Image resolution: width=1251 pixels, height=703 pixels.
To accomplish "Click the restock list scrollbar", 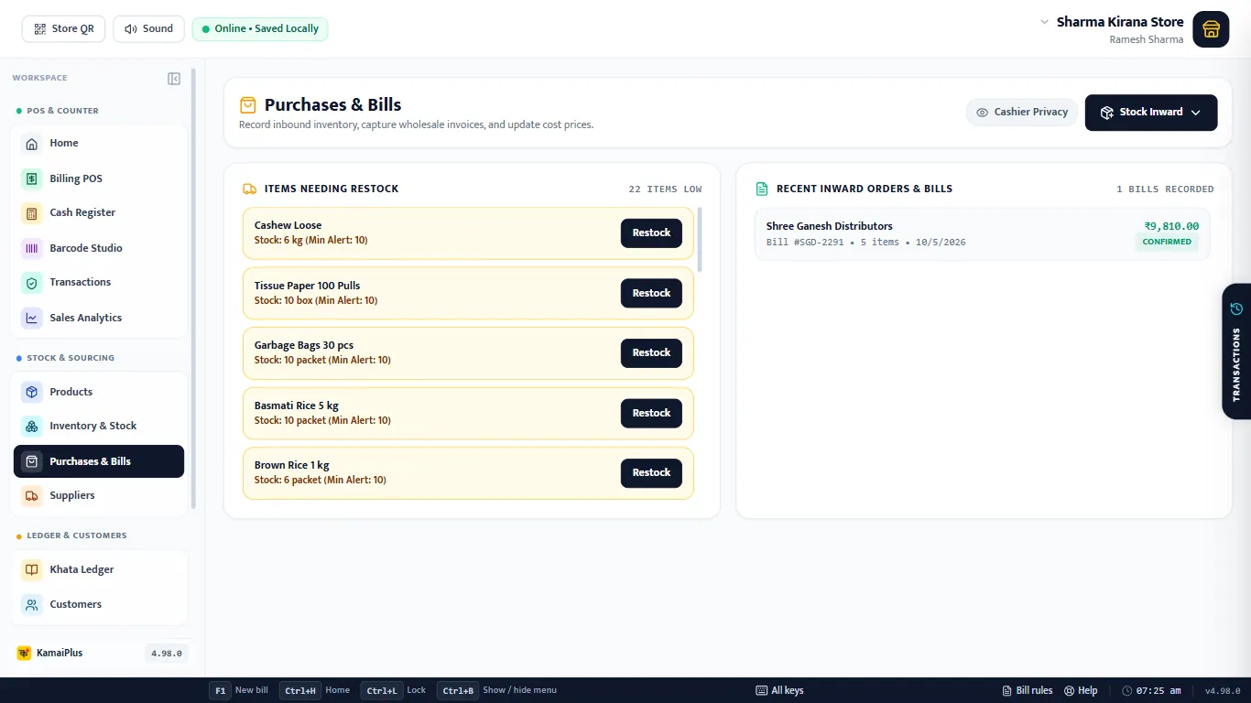I will coord(701,240).
